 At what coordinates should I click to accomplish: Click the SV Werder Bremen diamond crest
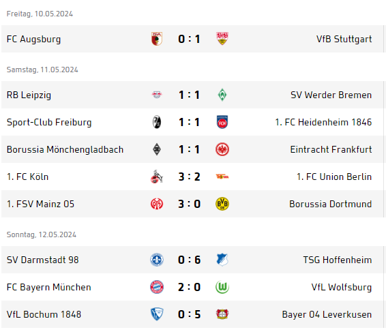222,95
